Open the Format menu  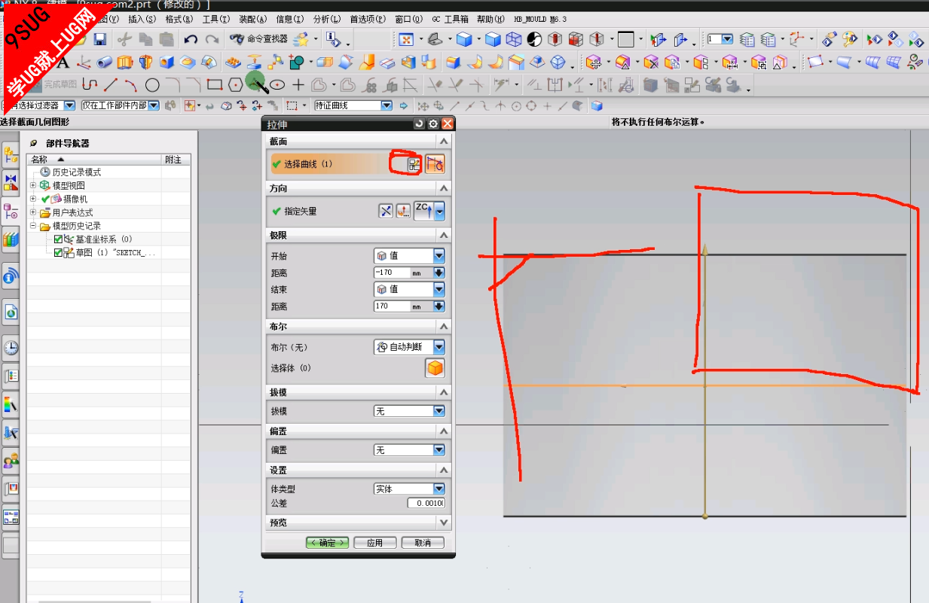tap(179, 19)
